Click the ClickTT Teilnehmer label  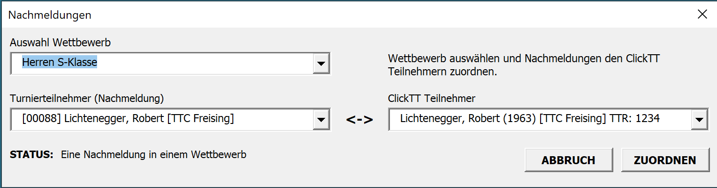point(432,98)
